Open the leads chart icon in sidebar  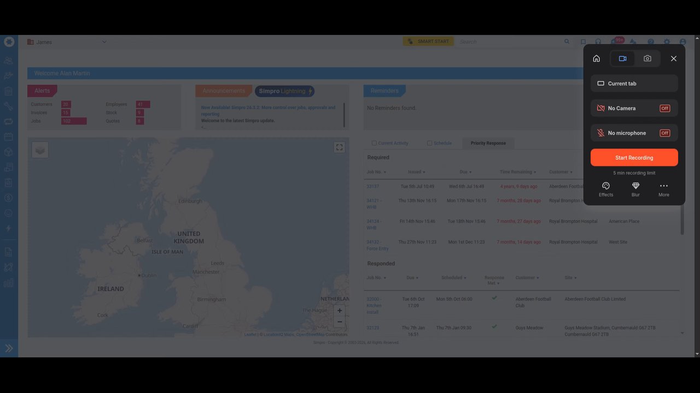coord(8,76)
